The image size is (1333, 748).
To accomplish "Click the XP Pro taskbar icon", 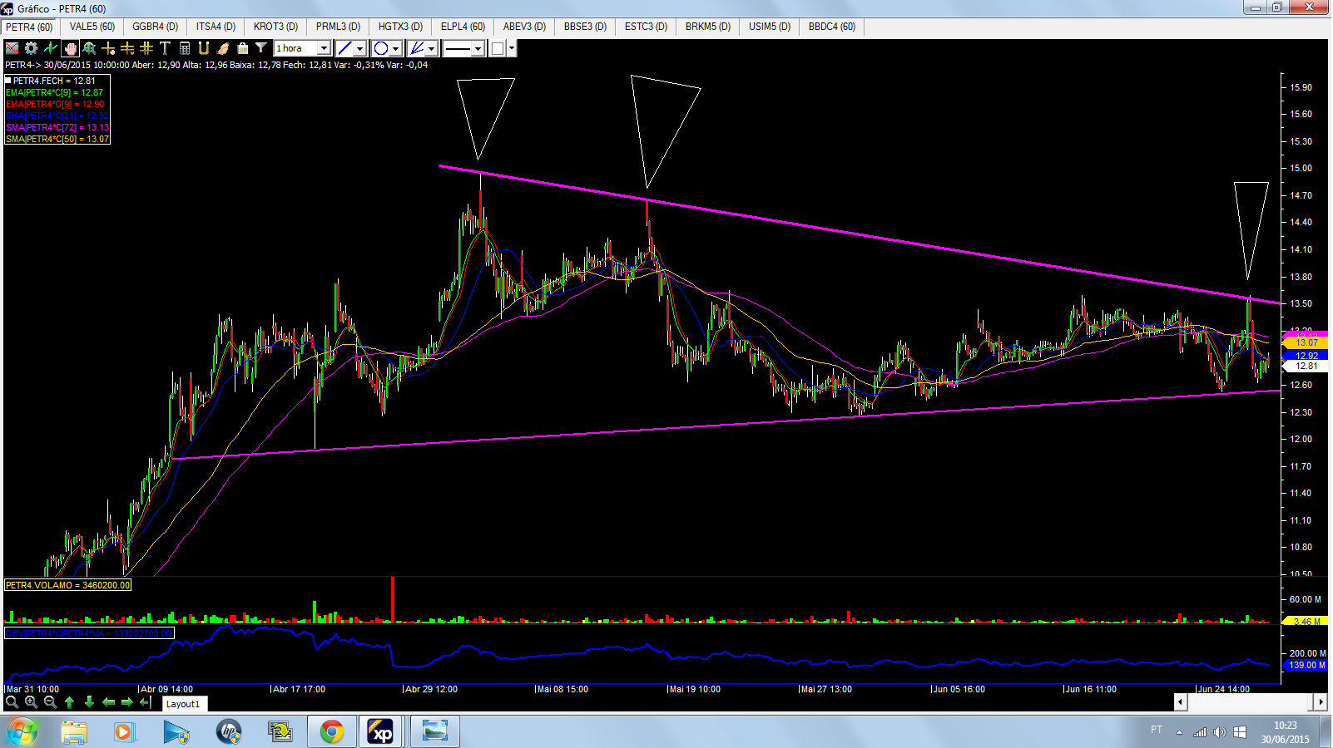I will tap(382, 731).
